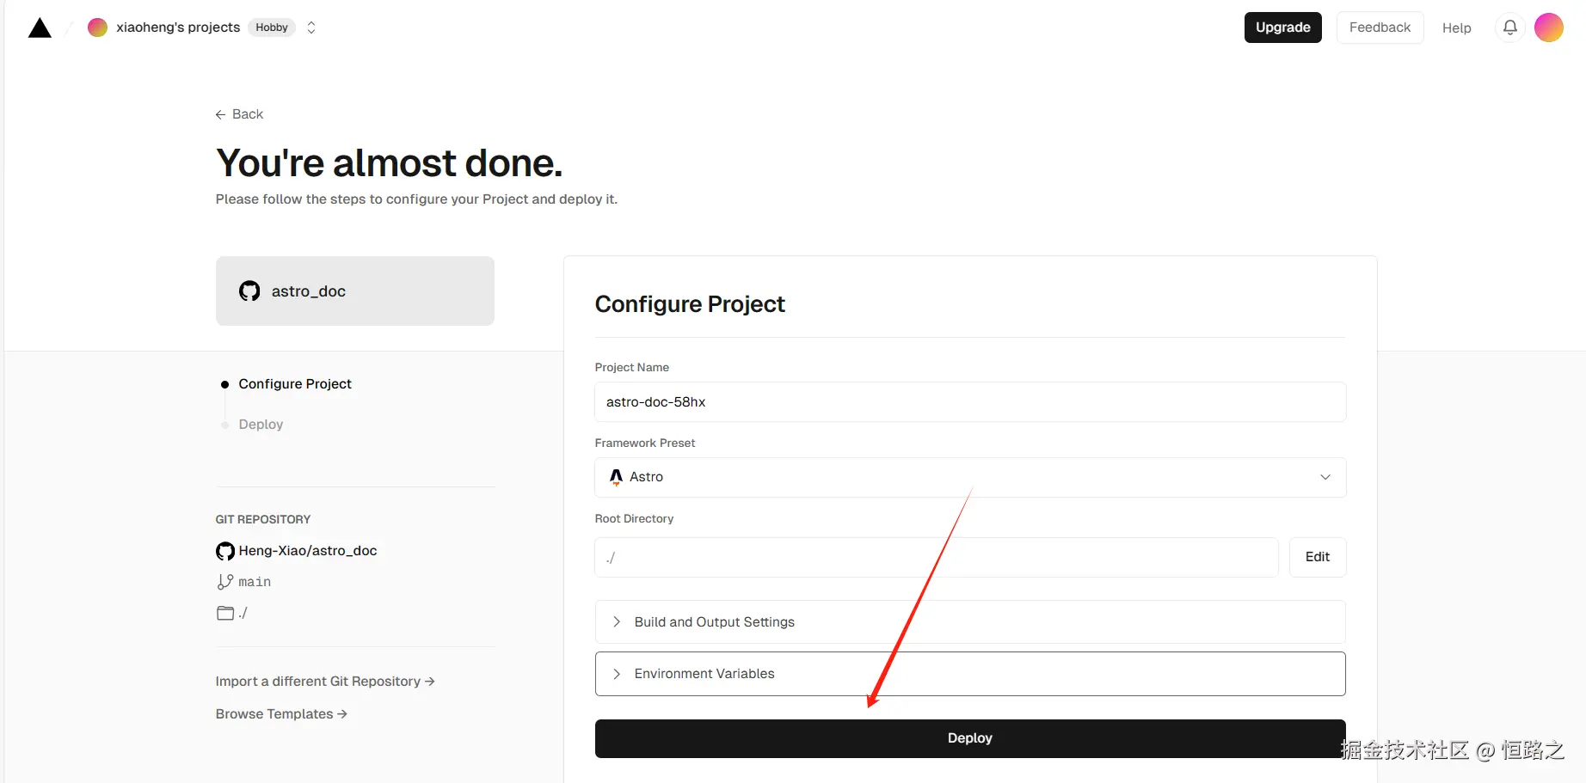Go Back to the previous page
The width and height of the screenshot is (1586, 783).
tap(239, 114)
